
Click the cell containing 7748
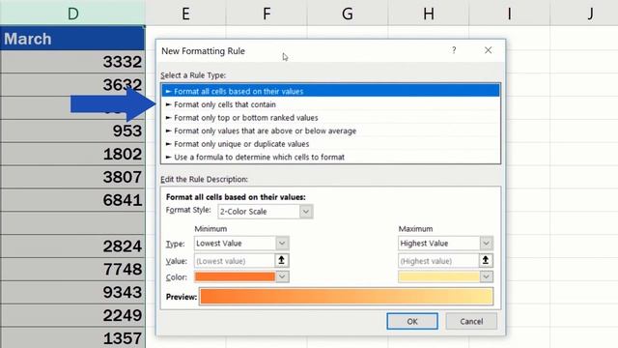coord(72,269)
